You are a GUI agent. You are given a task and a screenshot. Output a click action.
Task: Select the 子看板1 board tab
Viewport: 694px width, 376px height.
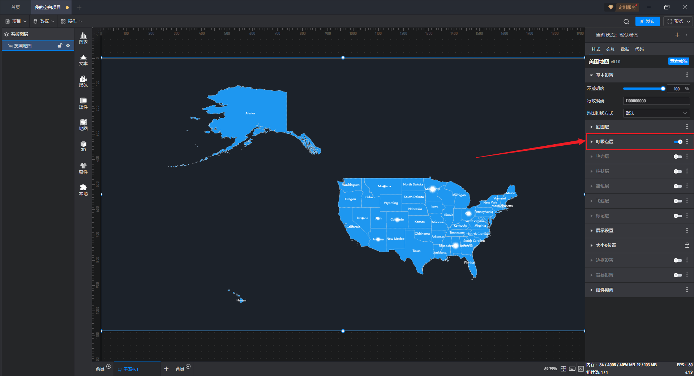pyautogui.click(x=137, y=369)
